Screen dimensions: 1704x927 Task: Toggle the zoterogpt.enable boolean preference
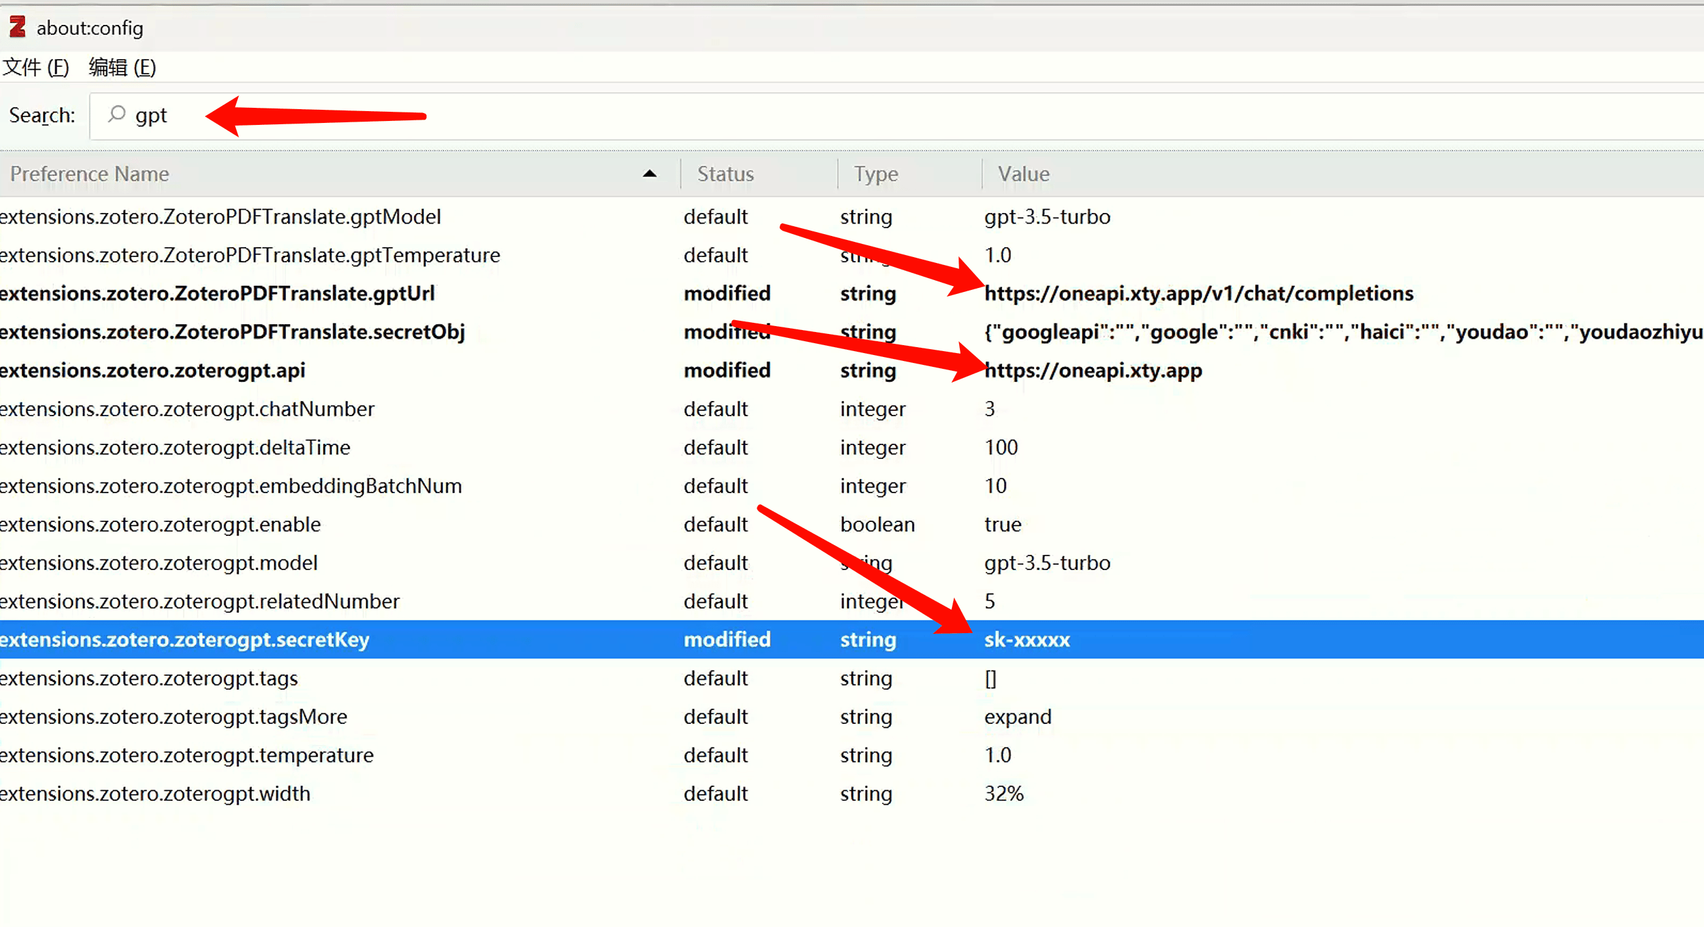click(x=160, y=524)
